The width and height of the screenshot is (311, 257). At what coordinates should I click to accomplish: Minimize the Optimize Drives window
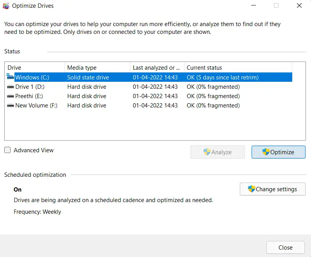[254, 5]
